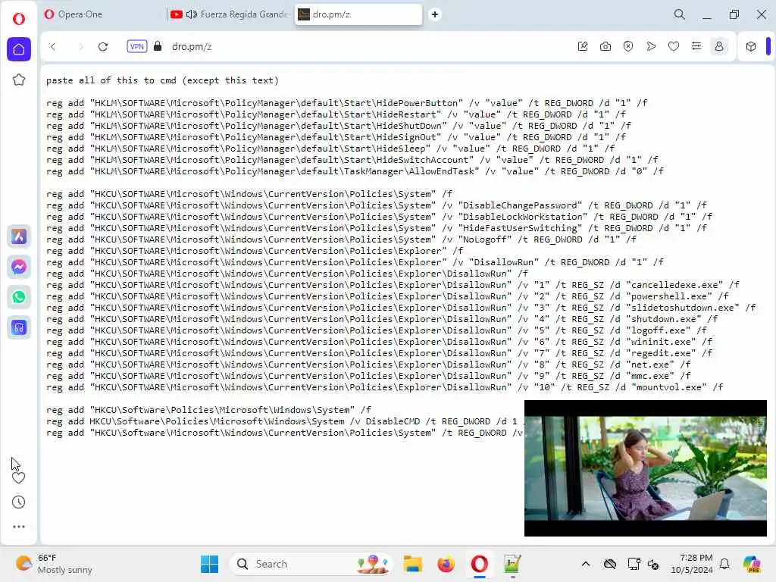Click the taskbar Search box
The width and height of the screenshot is (776, 582).
(311, 564)
